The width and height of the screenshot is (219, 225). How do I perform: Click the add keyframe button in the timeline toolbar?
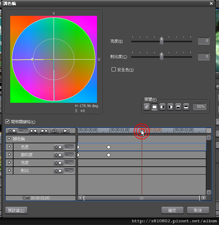[x=12, y=131]
